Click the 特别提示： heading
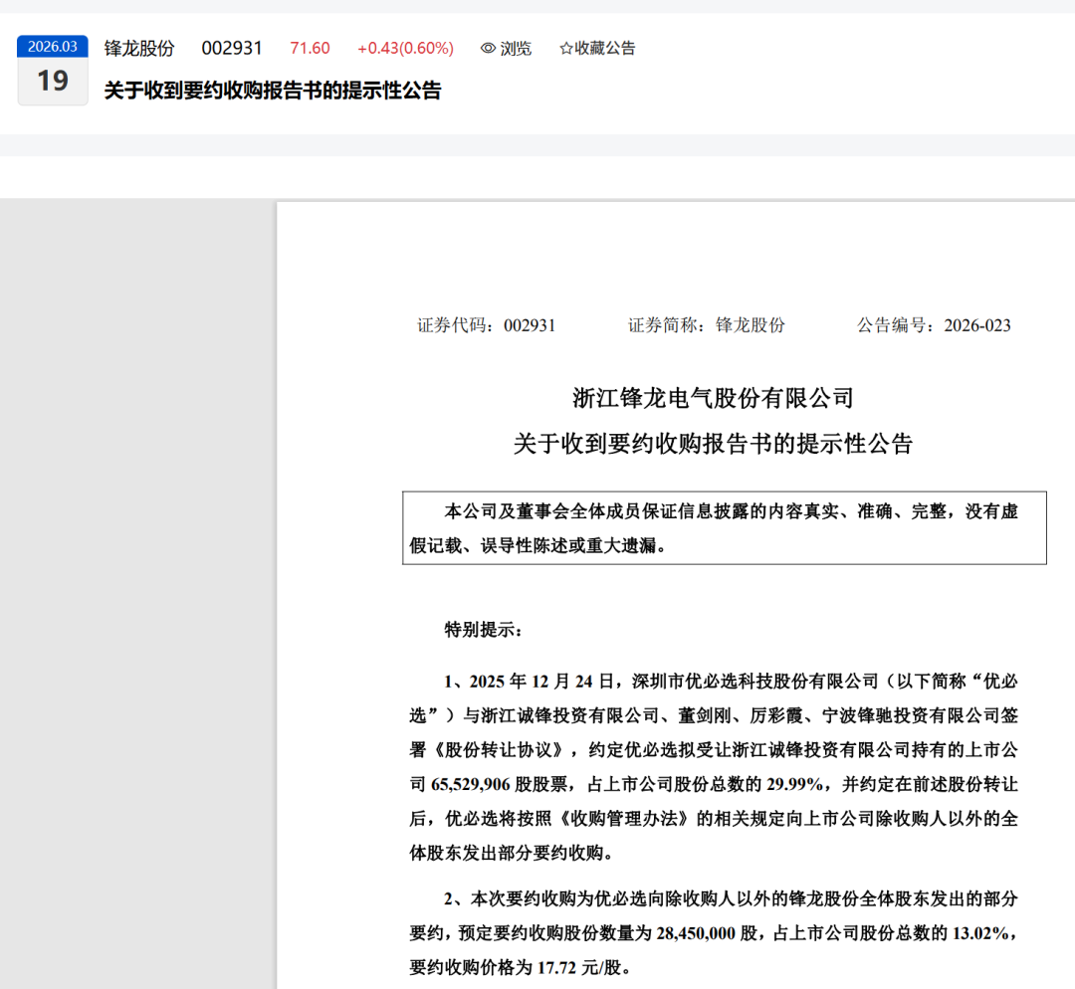This screenshot has width=1075, height=989. (x=484, y=630)
